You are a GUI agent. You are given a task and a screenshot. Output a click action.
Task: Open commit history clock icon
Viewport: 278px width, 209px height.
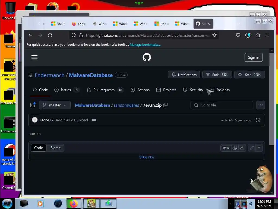click(258, 120)
